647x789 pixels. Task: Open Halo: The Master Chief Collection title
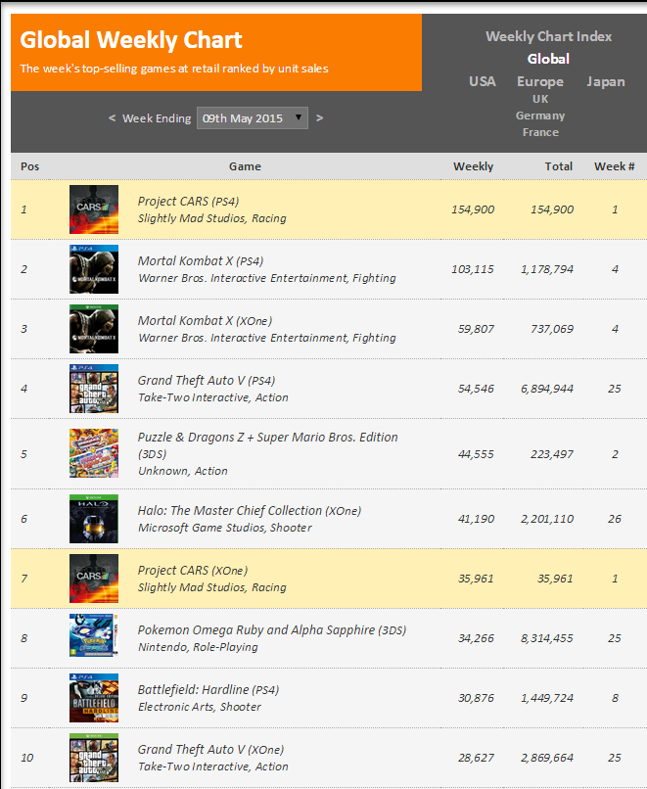(250, 511)
